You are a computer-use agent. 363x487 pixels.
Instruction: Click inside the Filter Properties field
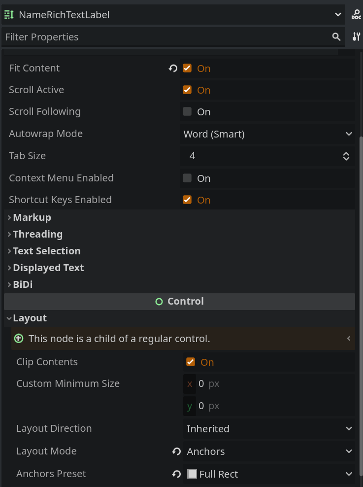[x=148, y=36]
